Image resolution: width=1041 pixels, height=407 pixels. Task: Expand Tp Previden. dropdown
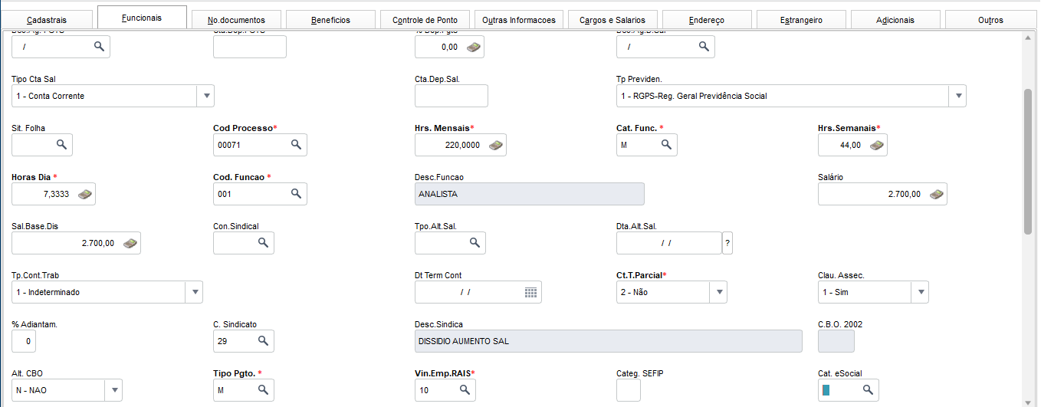(x=957, y=96)
